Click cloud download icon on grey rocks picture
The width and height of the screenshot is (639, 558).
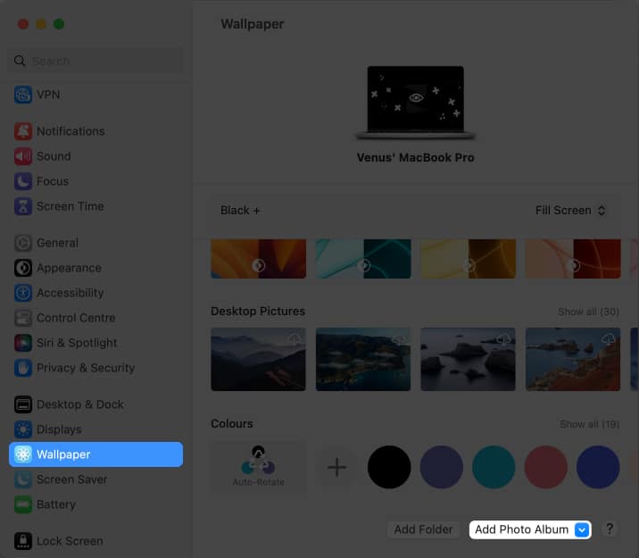[x=504, y=338]
